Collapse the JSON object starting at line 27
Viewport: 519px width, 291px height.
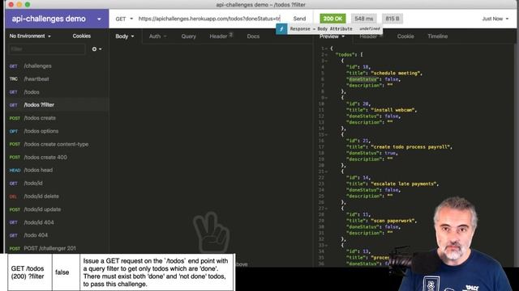click(326, 209)
